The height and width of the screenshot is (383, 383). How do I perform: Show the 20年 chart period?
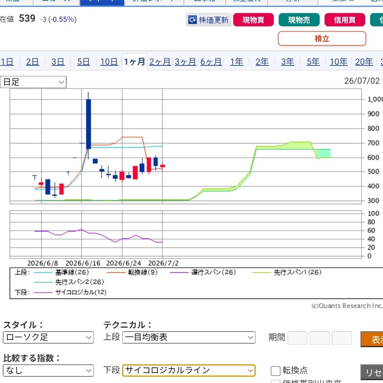(x=364, y=62)
